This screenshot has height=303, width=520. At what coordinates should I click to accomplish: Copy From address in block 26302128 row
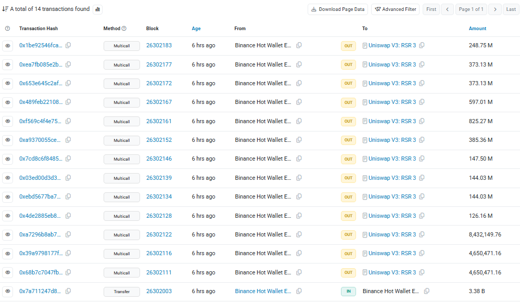(x=299, y=216)
